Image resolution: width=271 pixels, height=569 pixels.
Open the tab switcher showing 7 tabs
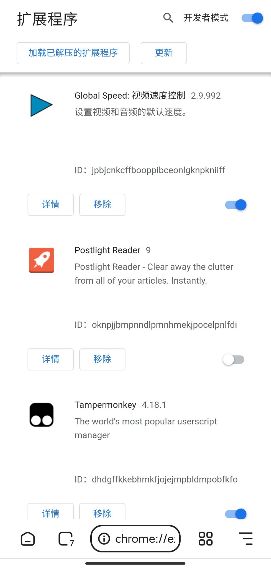click(x=66, y=539)
